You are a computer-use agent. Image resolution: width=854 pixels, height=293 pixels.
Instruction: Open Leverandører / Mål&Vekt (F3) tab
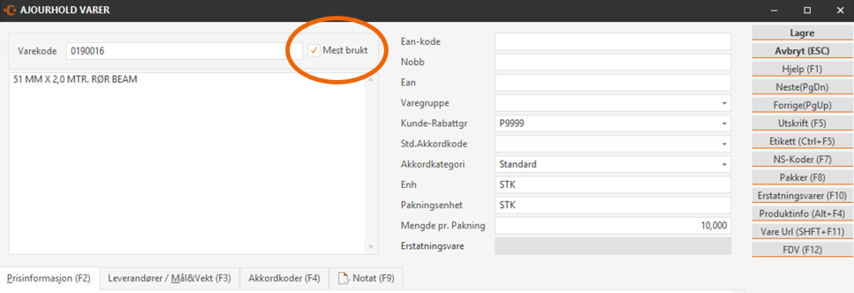(169, 278)
